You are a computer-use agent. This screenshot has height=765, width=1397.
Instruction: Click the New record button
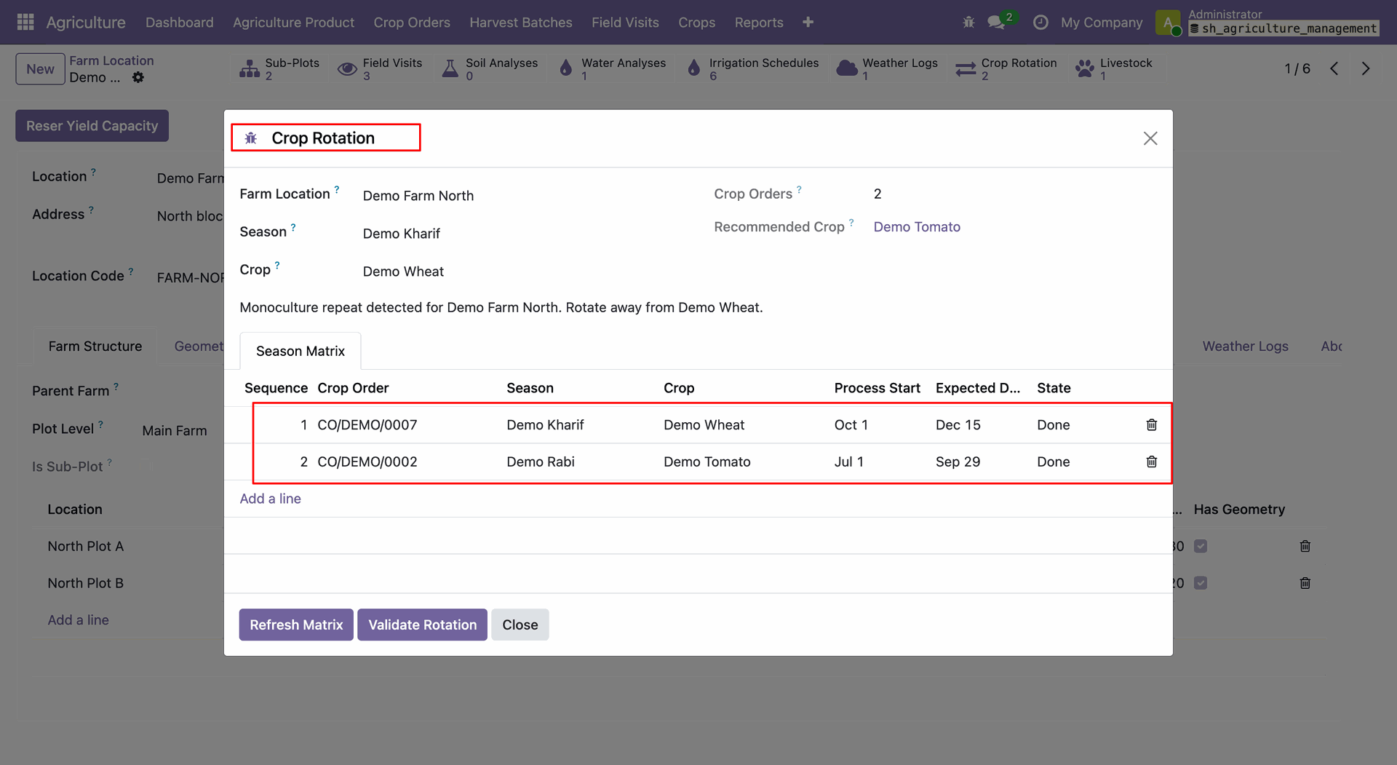click(x=41, y=69)
